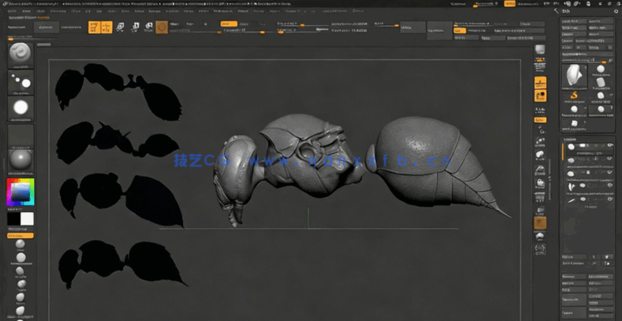Toggle the orange Floor button
The height and width of the screenshot is (321, 622).
(540, 96)
